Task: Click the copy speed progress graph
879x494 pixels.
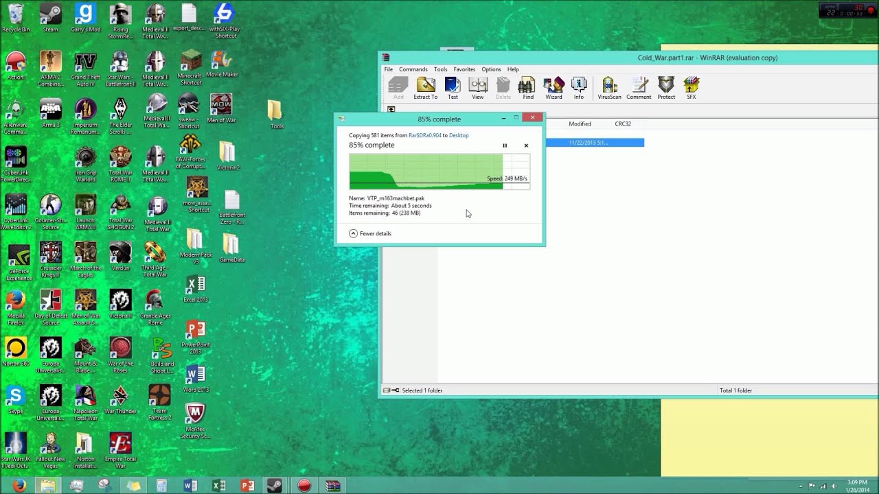Action: click(x=439, y=172)
